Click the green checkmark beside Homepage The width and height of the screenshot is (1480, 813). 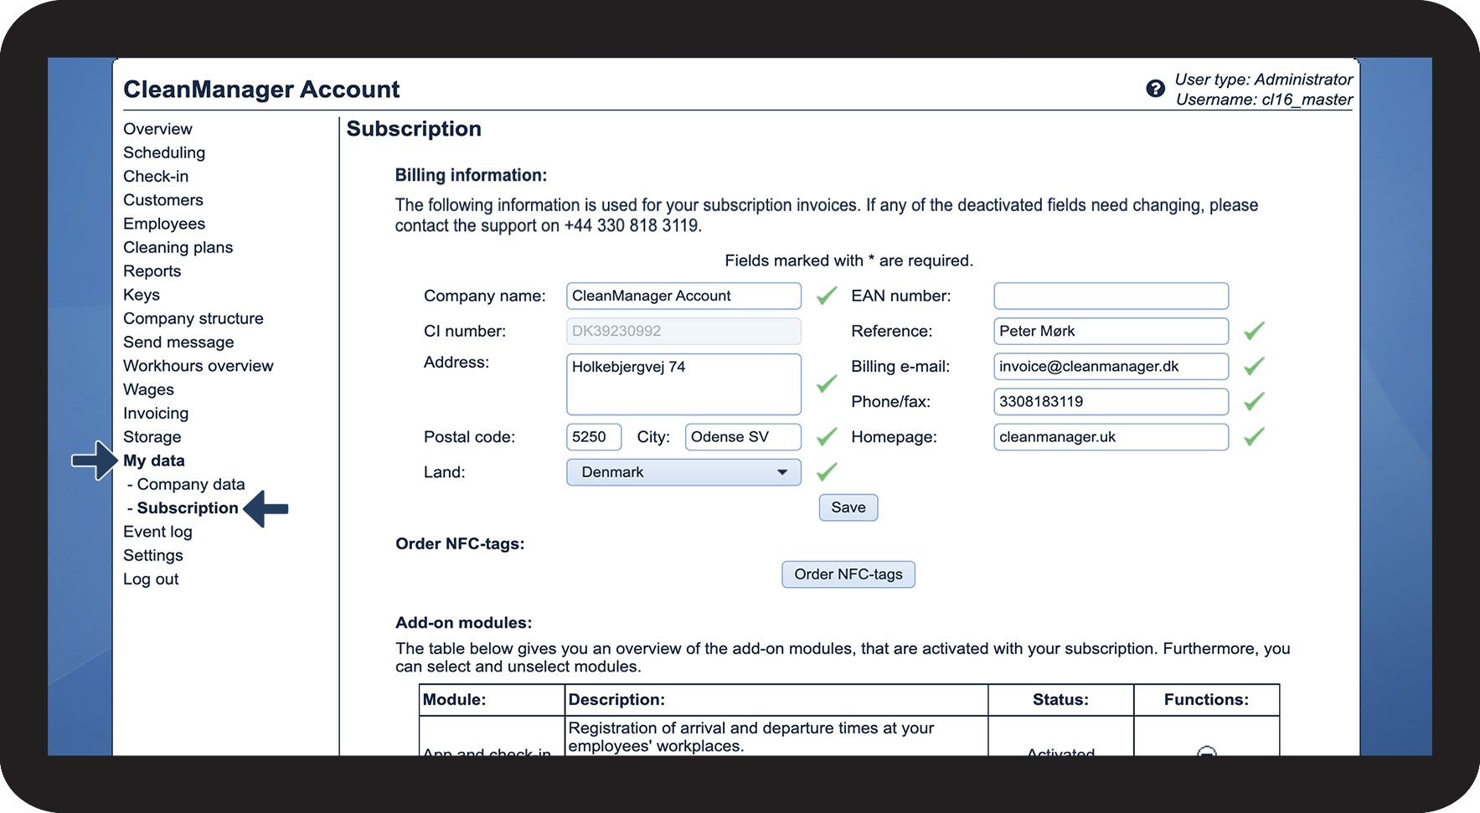[x=1254, y=436]
